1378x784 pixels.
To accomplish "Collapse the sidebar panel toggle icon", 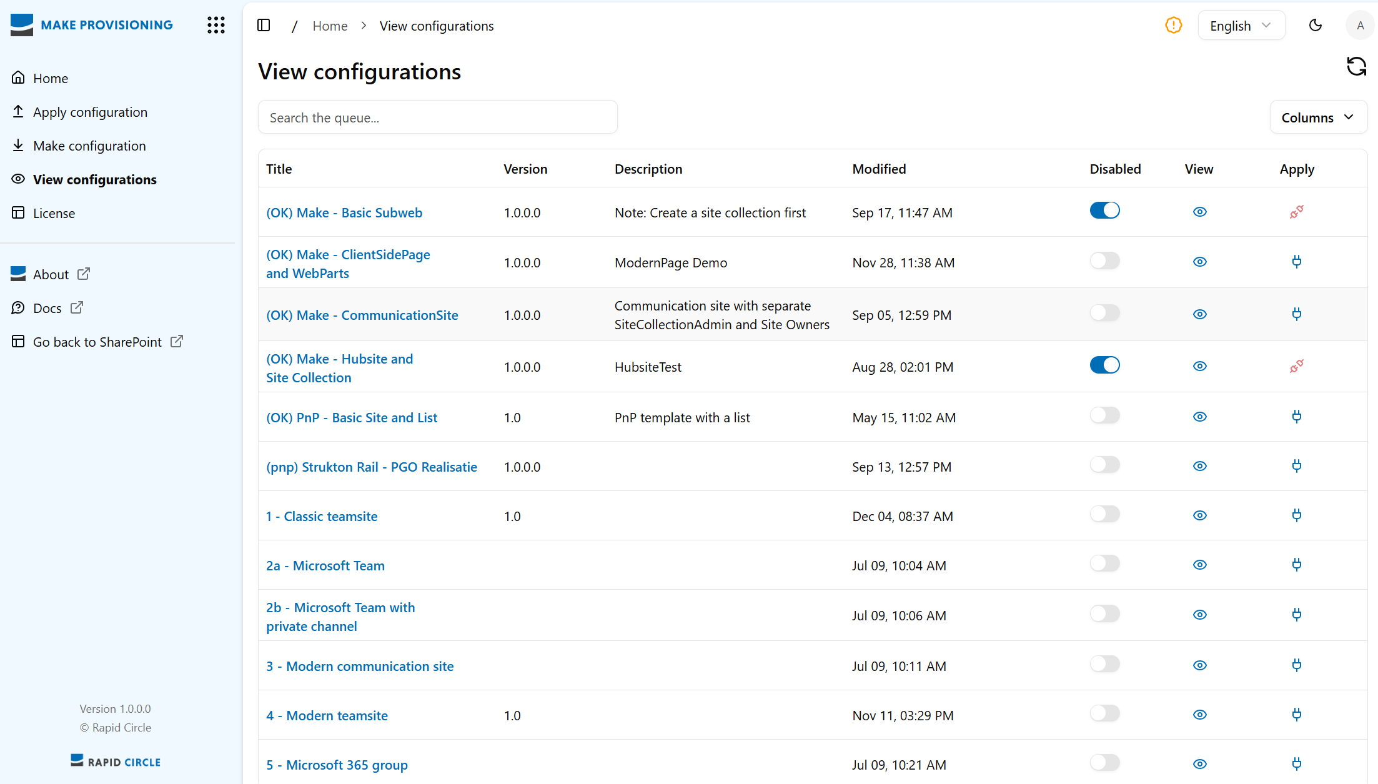I will 264,25.
